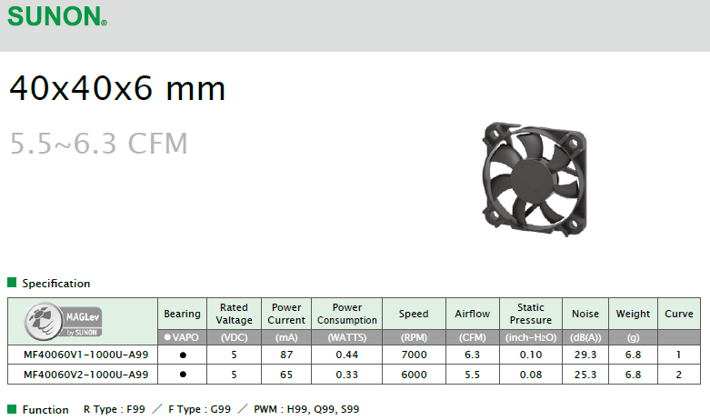Click the Rated Voltage column header
This screenshot has height=420, width=710.
coord(235,314)
